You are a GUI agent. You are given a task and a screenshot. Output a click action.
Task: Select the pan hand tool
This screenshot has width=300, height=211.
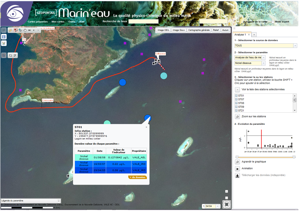pyautogui.click(x=25, y=30)
